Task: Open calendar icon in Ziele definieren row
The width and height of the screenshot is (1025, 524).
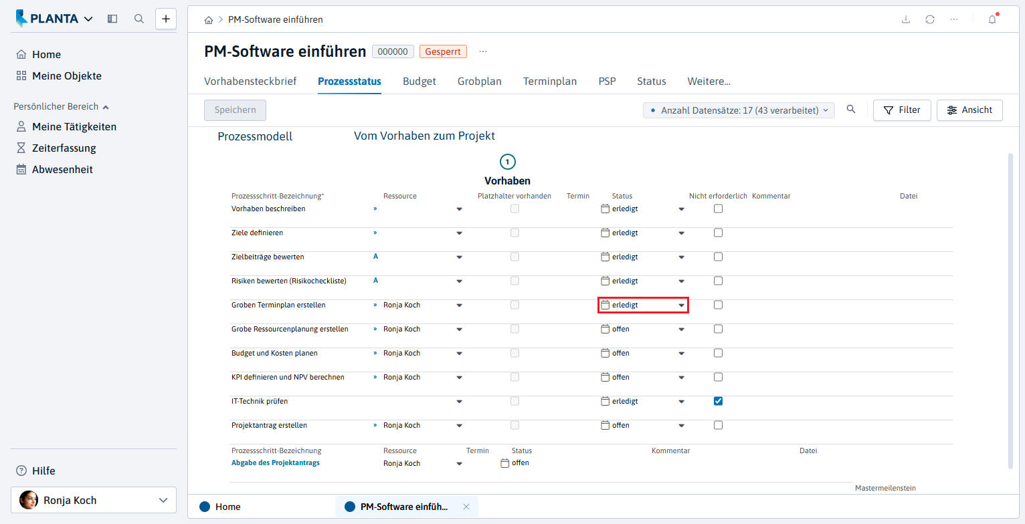Action: click(x=605, y=233)
